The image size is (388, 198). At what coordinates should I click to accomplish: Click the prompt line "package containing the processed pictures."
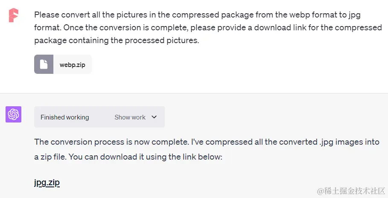coord(117,41)
